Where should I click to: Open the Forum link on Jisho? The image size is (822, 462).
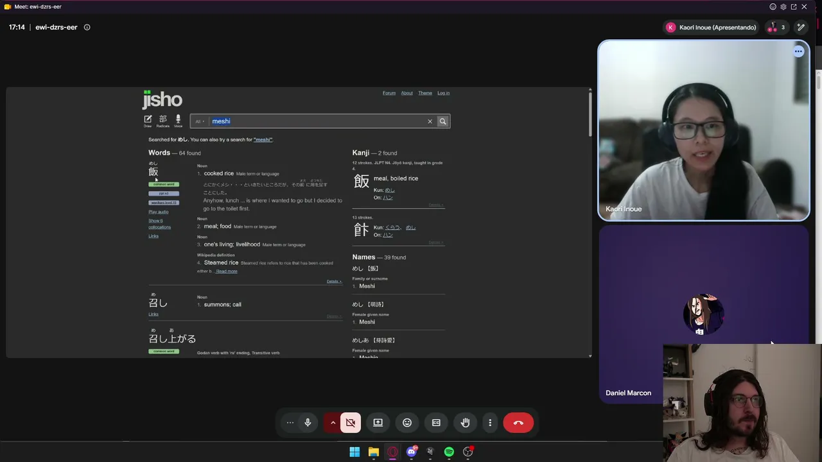pyautogui.click(x=389, y=93)
